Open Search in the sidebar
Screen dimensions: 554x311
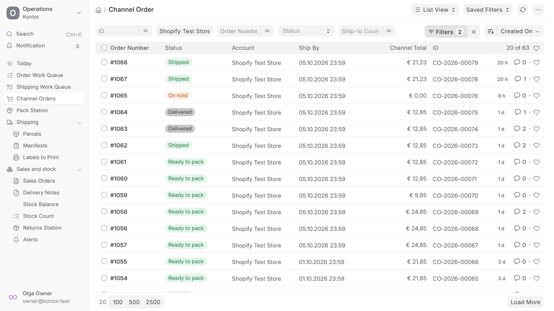click(45, 34)
